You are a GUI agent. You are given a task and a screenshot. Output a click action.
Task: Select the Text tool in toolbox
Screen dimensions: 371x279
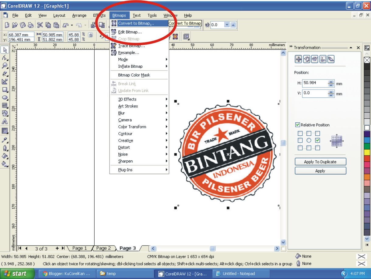click(x=5, y=121)
